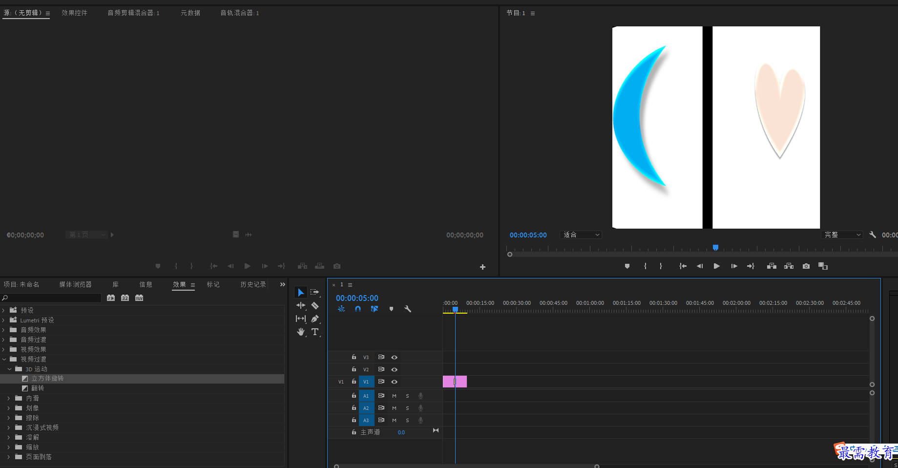Filter 32-bit Color effects
Viewport: 898px width, 468px height.
[125, 298]
